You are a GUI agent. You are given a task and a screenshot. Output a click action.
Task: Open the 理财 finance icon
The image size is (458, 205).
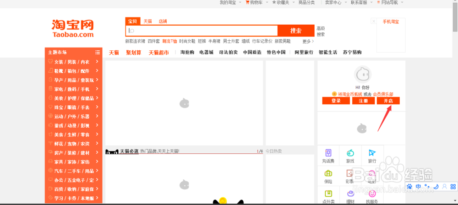[350, 193]
